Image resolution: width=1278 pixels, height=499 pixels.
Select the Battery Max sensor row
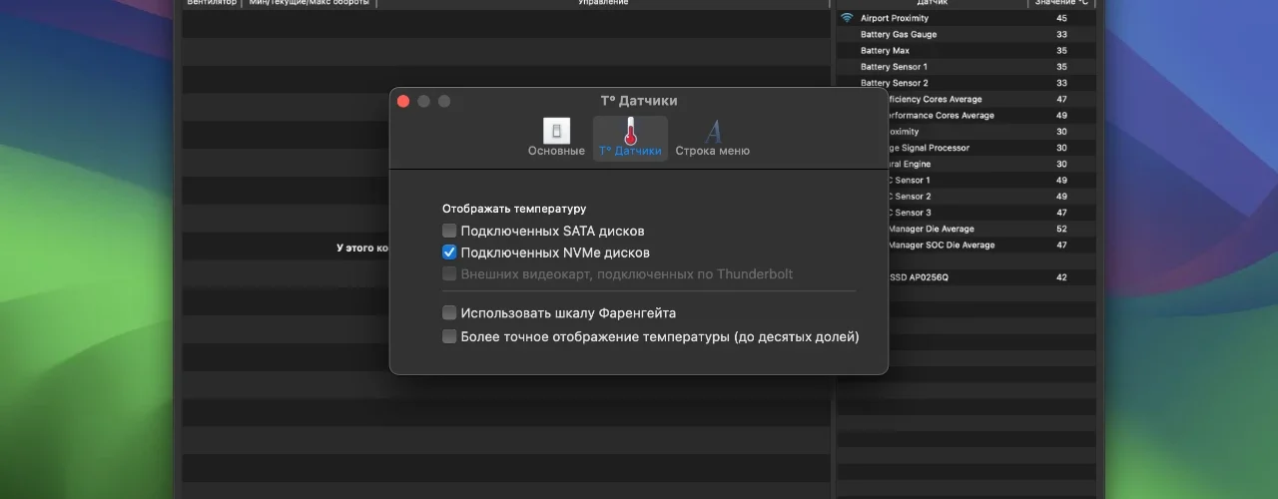pos(965,50)
